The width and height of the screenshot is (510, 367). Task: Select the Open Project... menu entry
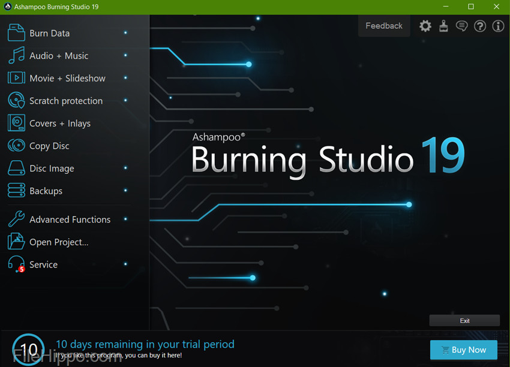pos(59,242)
